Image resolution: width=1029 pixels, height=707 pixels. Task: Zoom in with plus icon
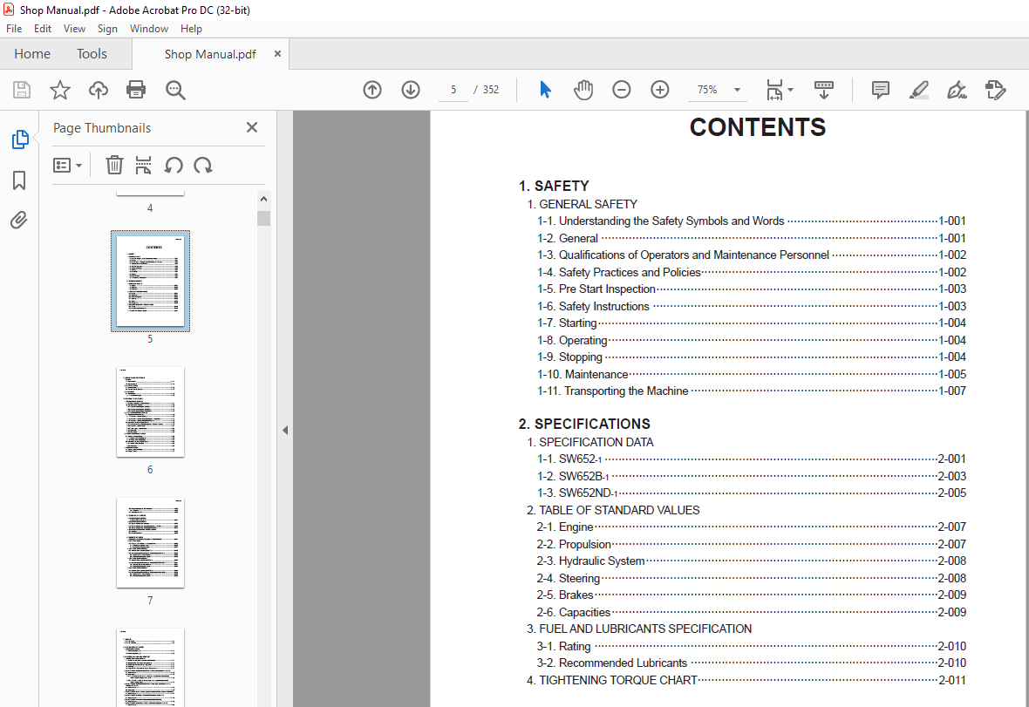659,90
